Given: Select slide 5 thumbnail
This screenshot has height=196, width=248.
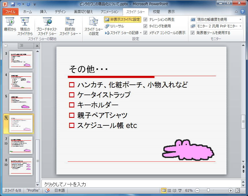Looking at the screenshot, I should [21, 102].
